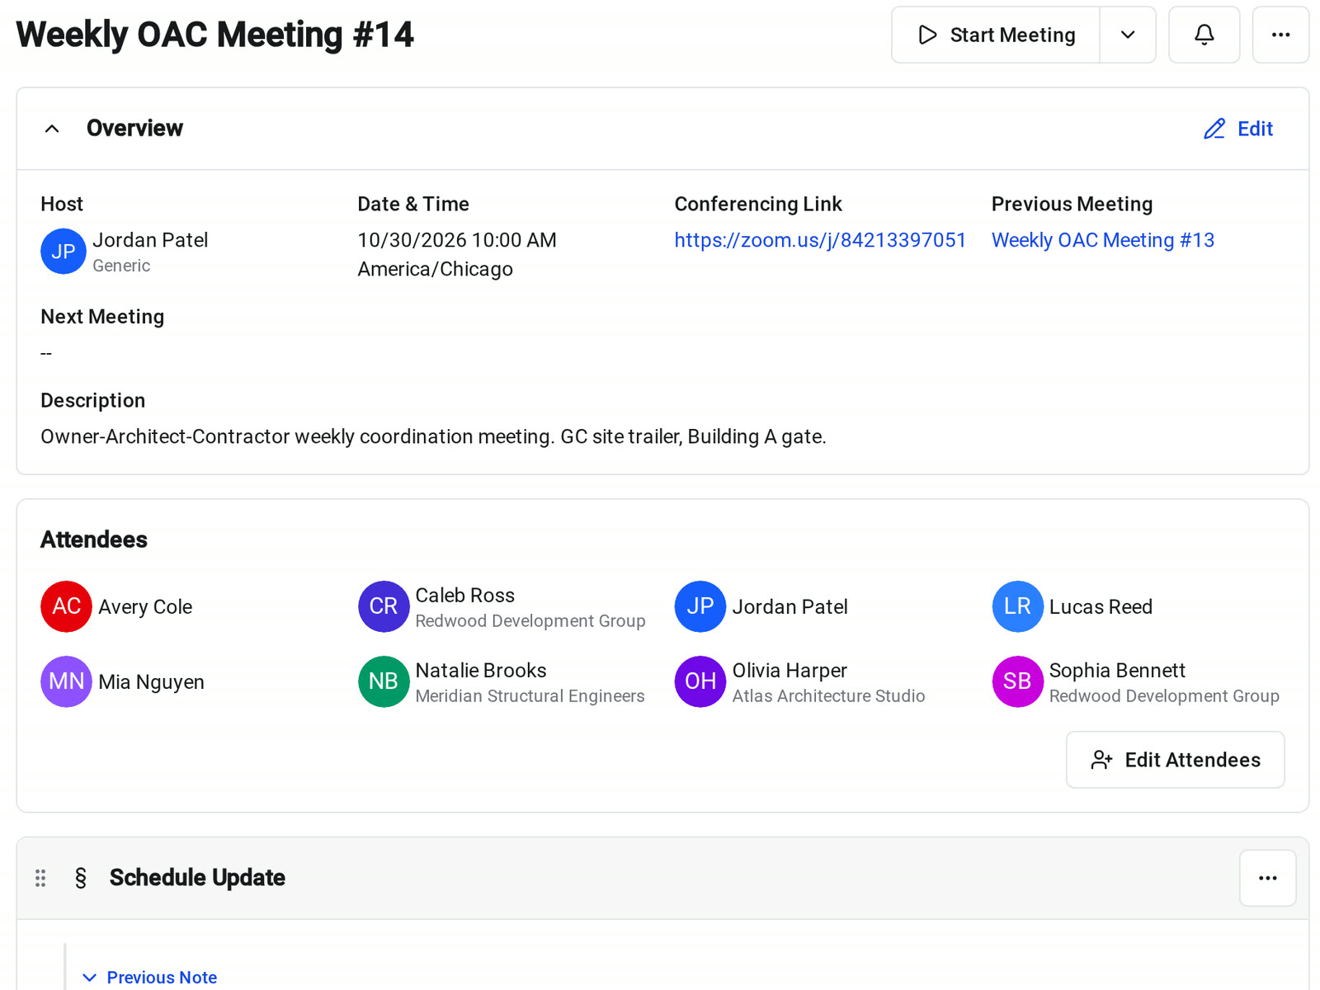The width and height of the screenshot is (1320, 990).
Task: Click Redwood Development Group under Caleb Ross
Action: pos(530,621)
